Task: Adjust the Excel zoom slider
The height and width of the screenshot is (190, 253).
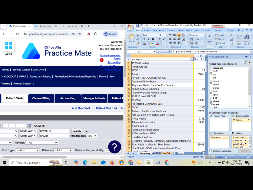Action: tap(237, 157)
